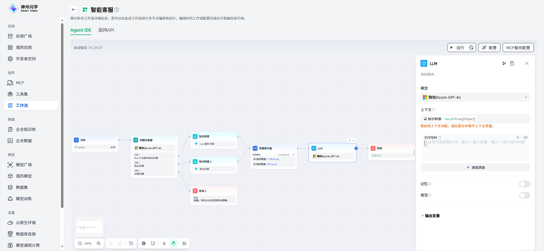Open version history clock icon

coord(131,243)
